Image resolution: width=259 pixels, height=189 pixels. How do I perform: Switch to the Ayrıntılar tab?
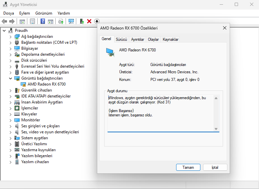pyautogui.click(x=137, y=39)
